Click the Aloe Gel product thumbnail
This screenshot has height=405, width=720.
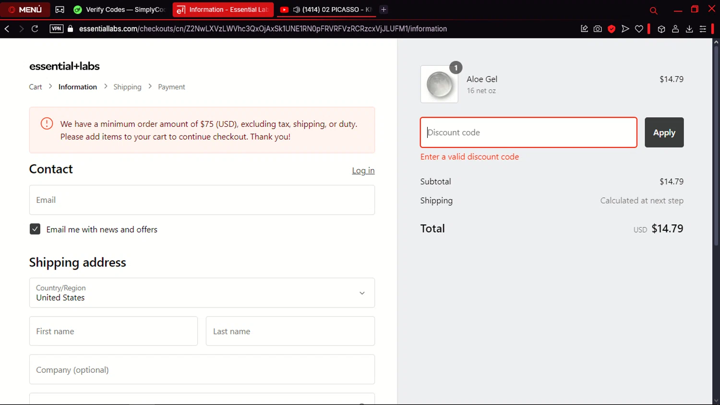[439, 84]
